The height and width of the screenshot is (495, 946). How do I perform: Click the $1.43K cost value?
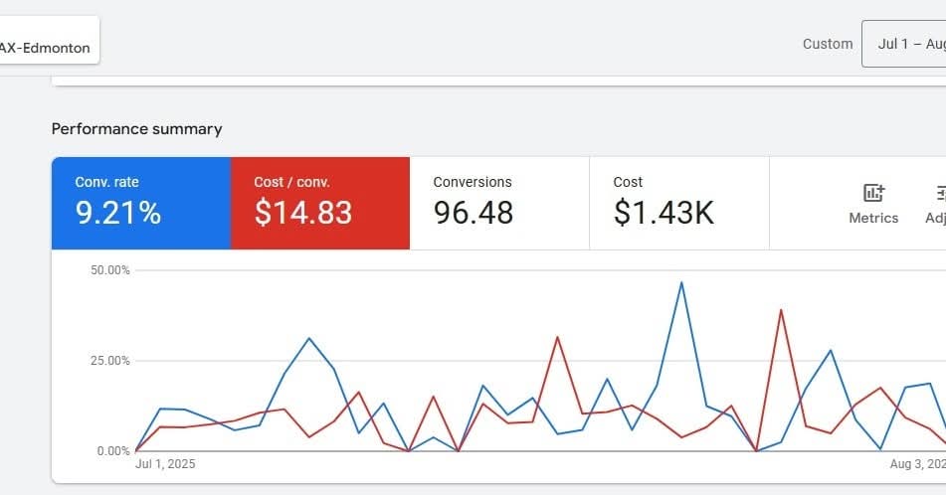(663, 213)
